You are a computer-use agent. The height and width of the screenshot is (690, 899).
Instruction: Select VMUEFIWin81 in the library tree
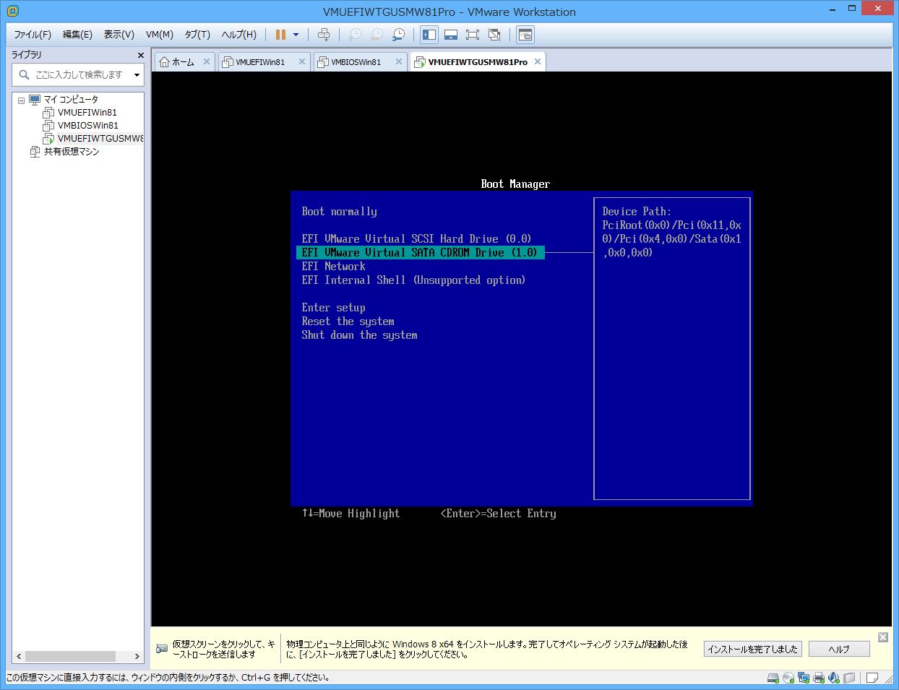tap(87, 113)
